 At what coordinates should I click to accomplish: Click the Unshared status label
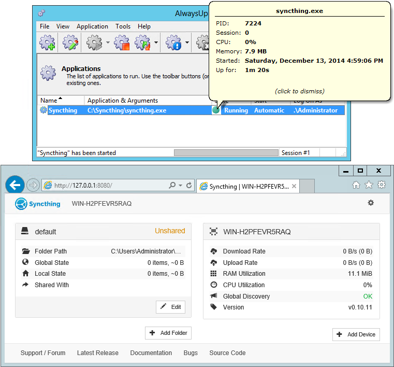click(x=170, y=231)
